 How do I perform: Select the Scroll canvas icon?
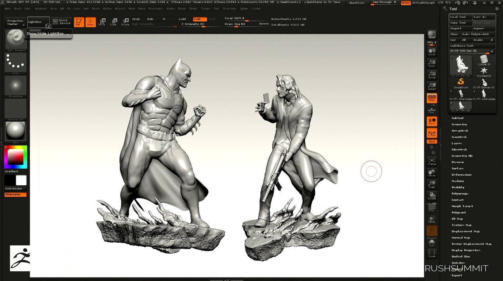(x=432, y=52)
